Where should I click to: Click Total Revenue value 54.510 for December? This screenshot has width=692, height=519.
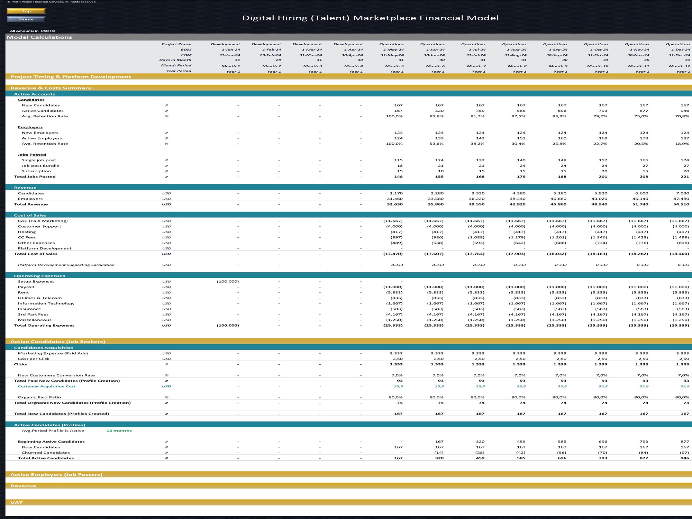tap(681, 204)
